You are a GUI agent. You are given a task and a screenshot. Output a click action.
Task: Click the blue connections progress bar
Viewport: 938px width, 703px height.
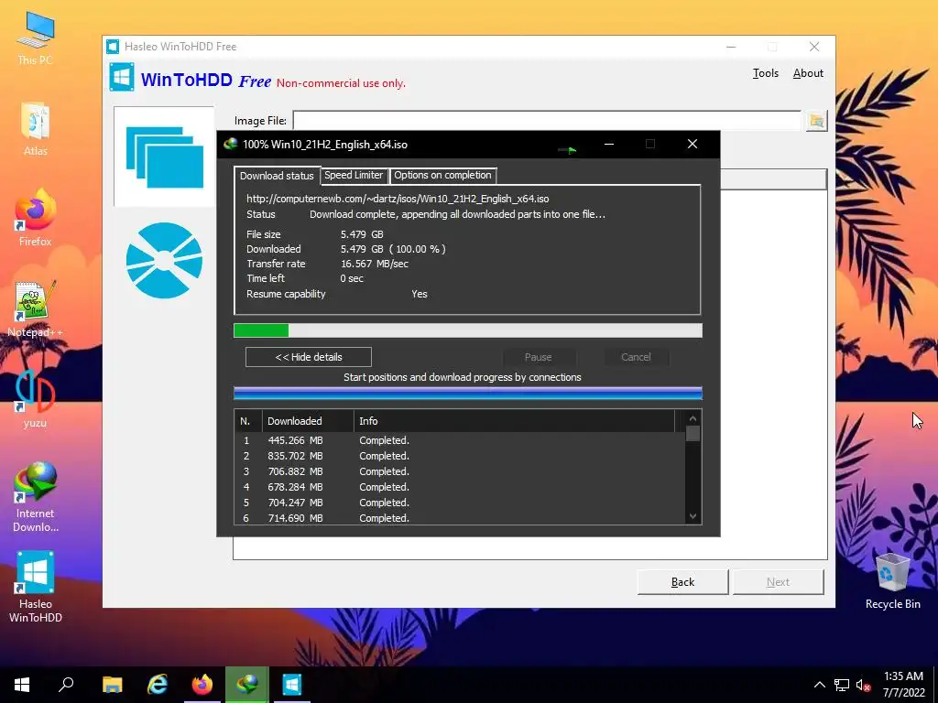468,393
